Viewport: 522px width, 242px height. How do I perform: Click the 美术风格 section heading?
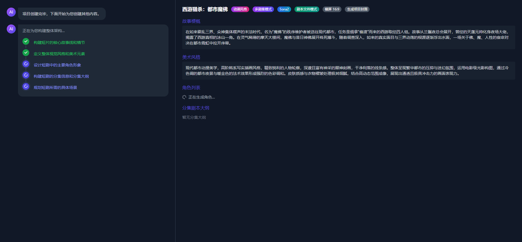191,57
